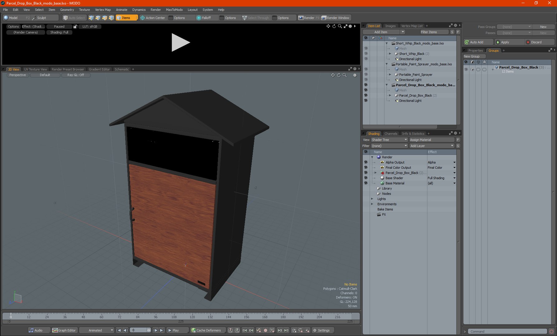Image resolution: width=557 pixels, height=336 pixels.
Task: Collapse the Portable_Paint_Sprayer scene item
Action: (387, 64)
